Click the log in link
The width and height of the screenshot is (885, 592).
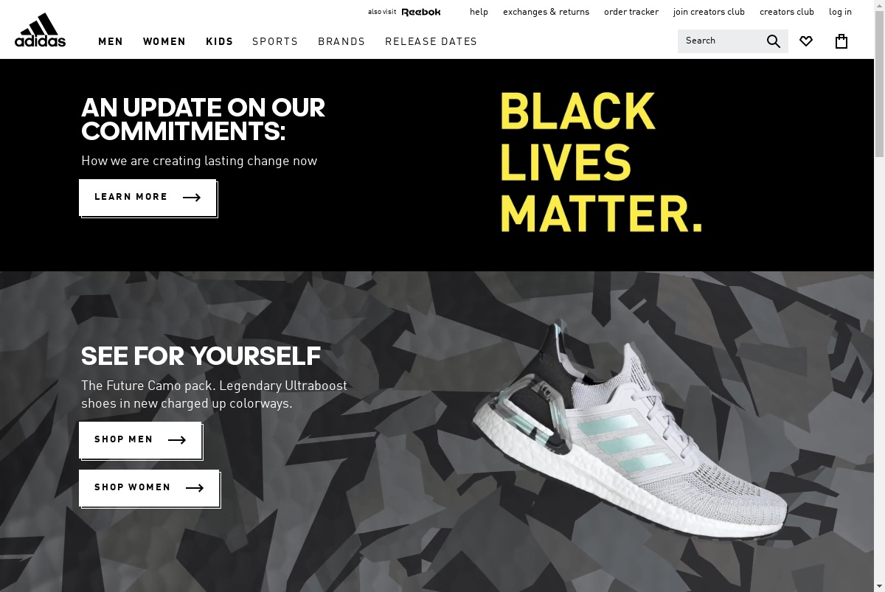point(840,12)
